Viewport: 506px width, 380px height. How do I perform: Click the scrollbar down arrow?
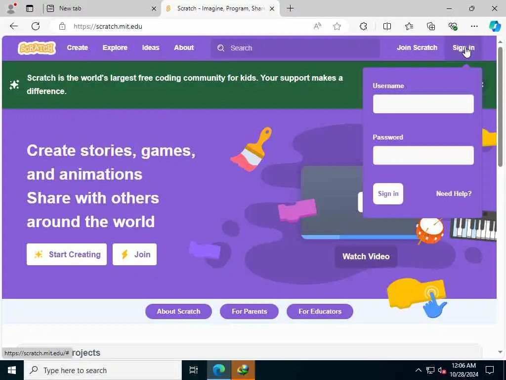500,352
